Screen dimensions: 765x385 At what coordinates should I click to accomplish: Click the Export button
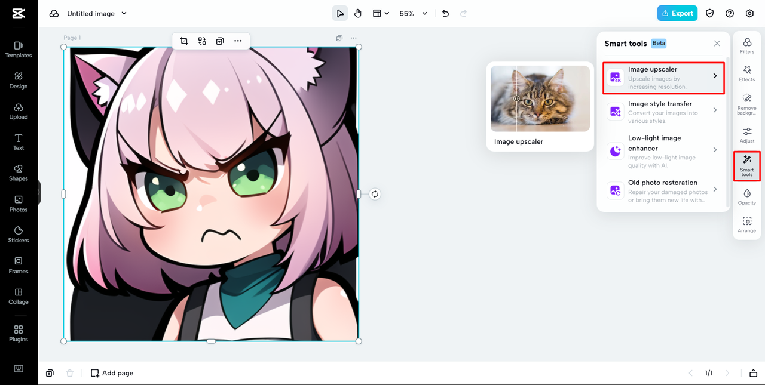pos(677,13)
